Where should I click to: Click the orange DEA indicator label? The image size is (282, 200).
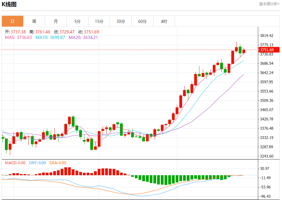pyautogui.click(x=58, y=163)
